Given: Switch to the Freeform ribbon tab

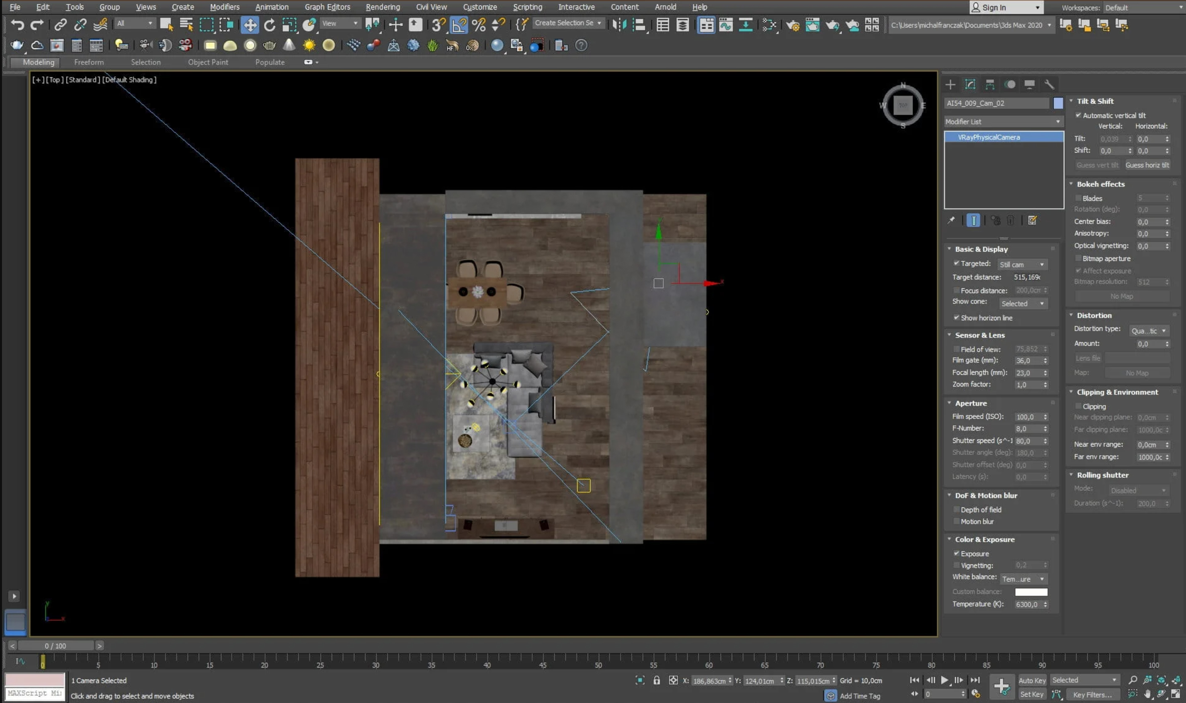Looking at the screenshot, I should click(x=88, y=62).
